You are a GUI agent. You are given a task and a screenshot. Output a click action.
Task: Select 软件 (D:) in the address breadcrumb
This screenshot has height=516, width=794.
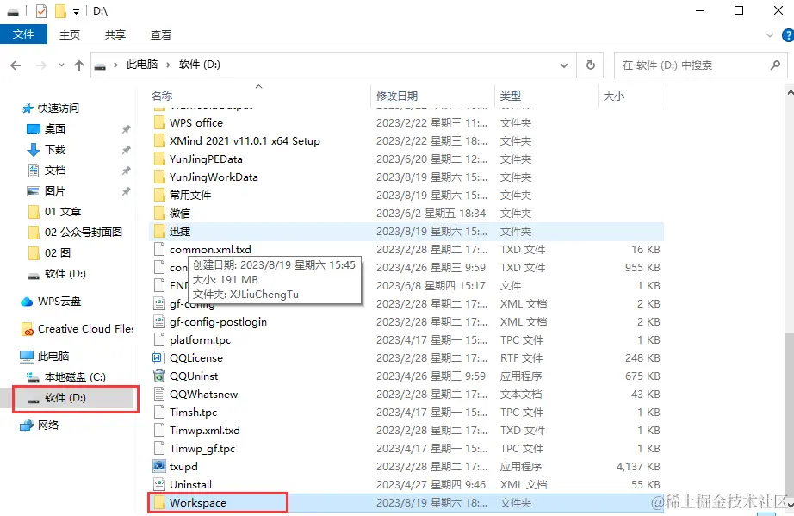tap(200, 65)
